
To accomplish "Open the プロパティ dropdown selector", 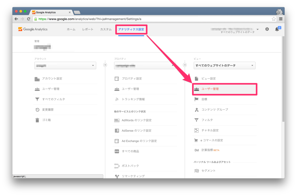I will (x=145, y=66).
